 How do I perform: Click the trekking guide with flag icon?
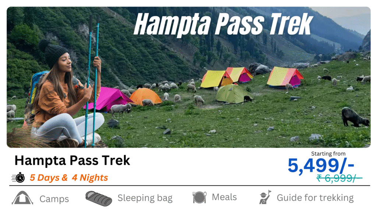(x=265, y=197)
